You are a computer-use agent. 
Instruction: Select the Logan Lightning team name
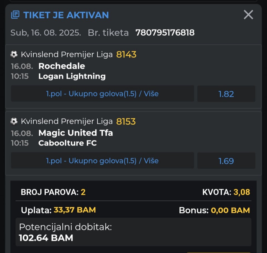point(72,76)
